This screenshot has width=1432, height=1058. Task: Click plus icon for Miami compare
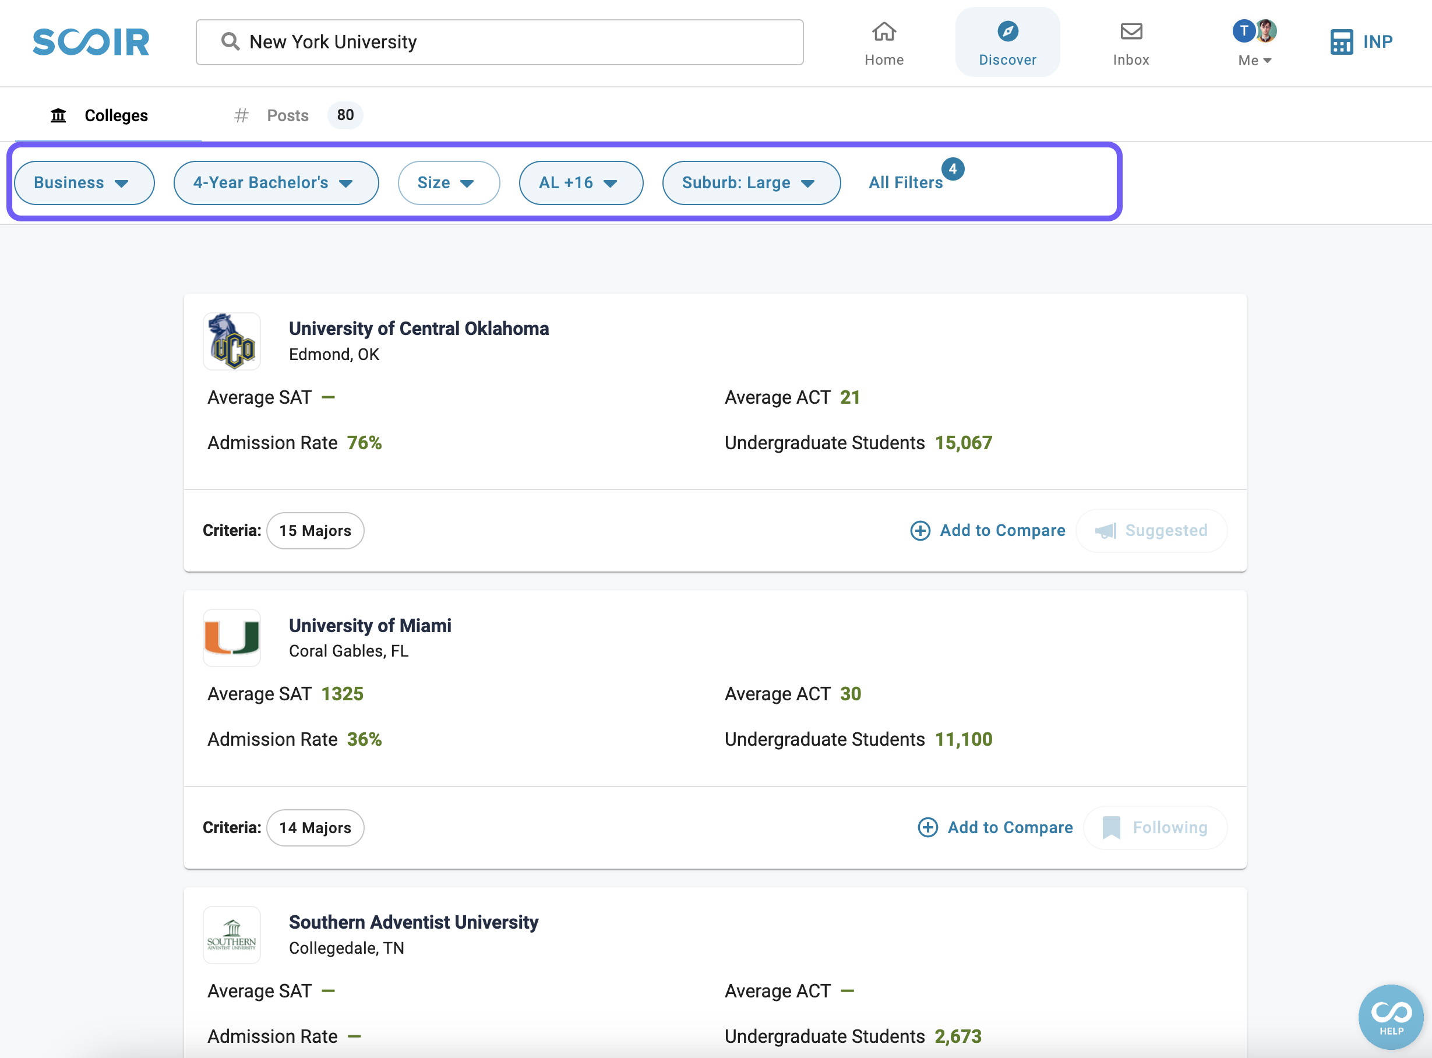click(927, 827)
